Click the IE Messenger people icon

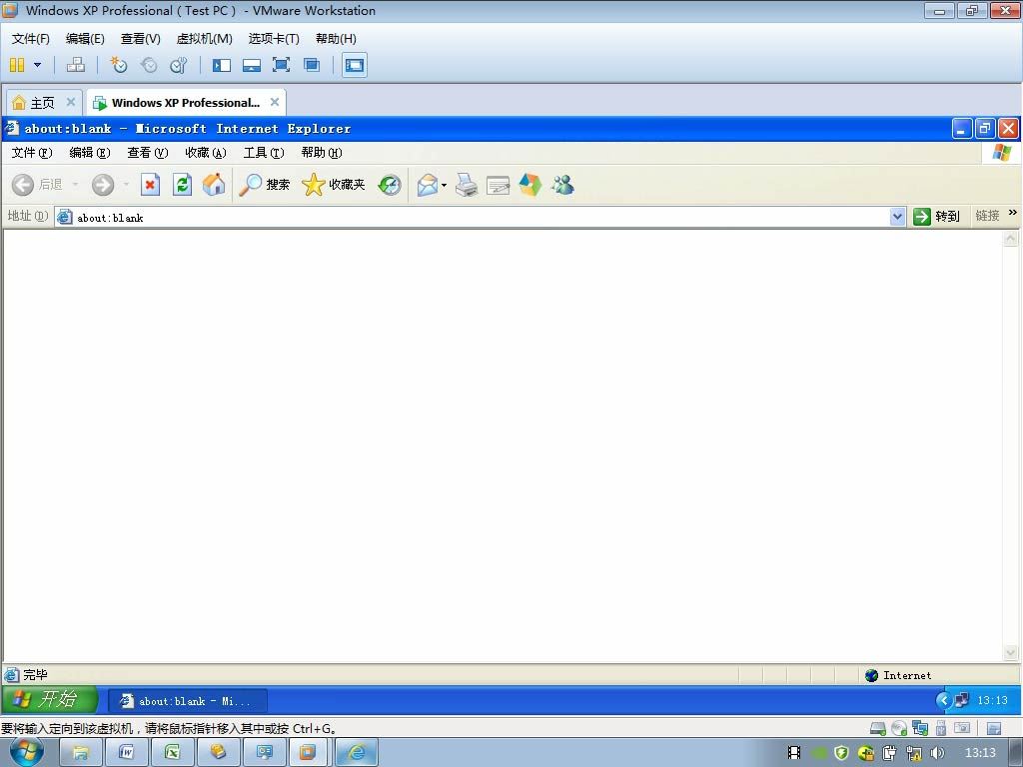562,185
